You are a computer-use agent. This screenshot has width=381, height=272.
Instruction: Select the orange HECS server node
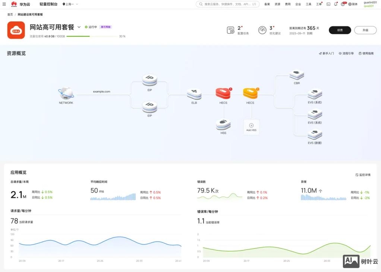tap(250, 94)
